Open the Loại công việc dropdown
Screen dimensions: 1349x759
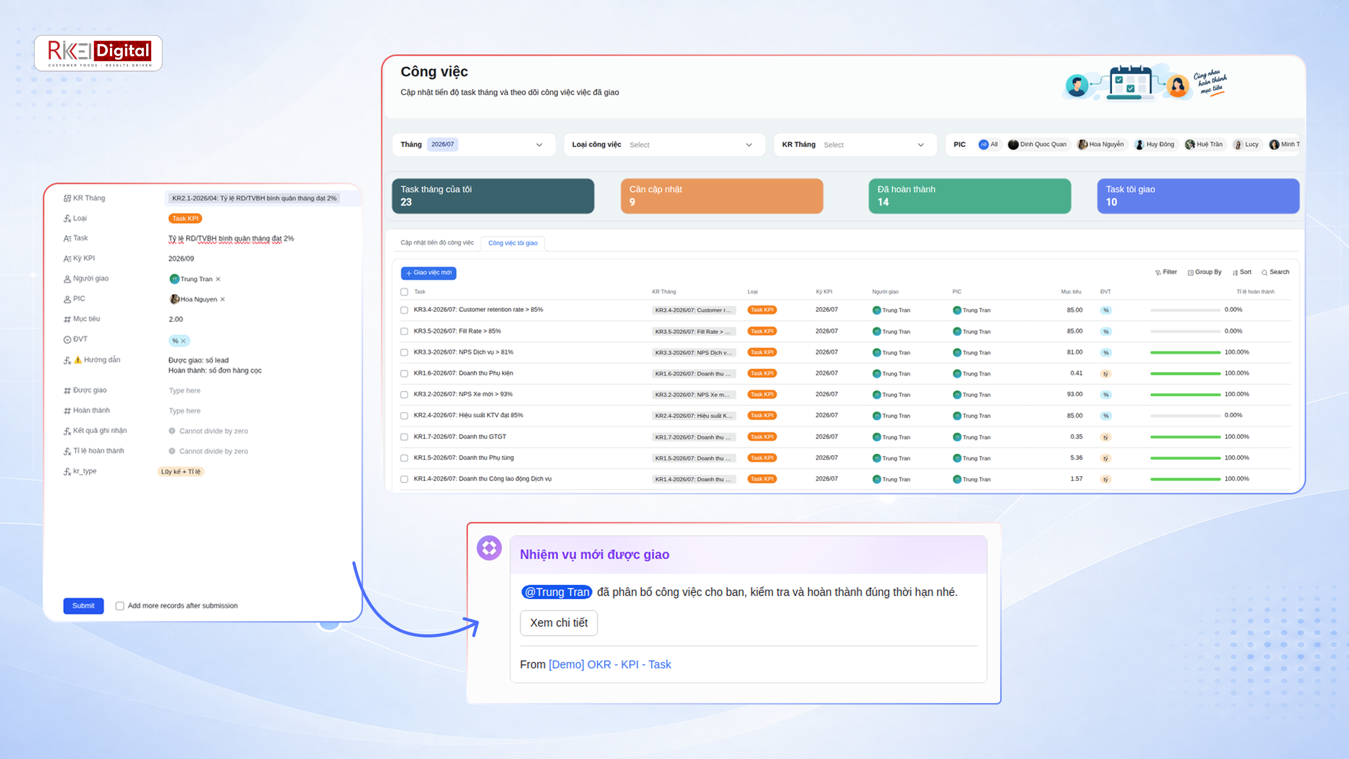tap(664, 144)
